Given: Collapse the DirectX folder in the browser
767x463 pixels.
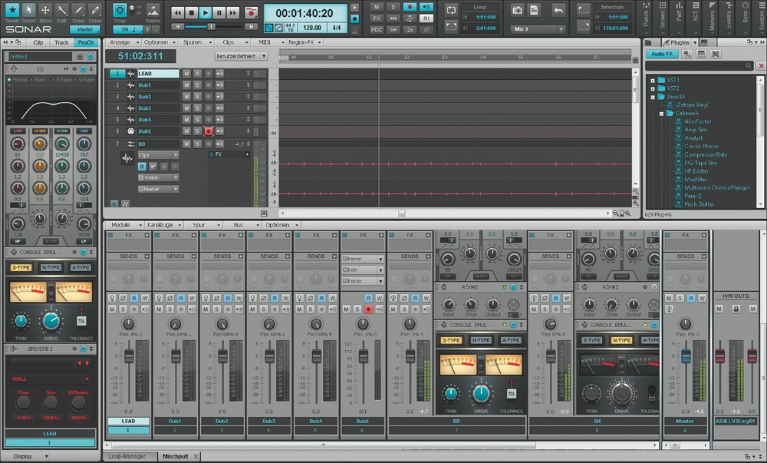Looking at the screenshot, I should click(653, 97).
